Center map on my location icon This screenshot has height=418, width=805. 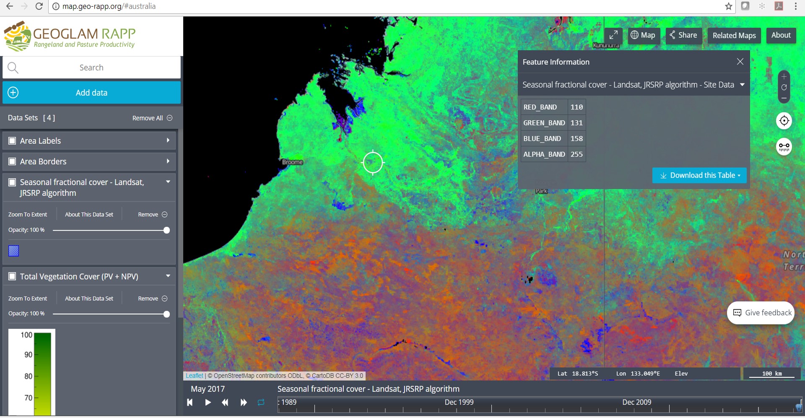coord(784,121)
